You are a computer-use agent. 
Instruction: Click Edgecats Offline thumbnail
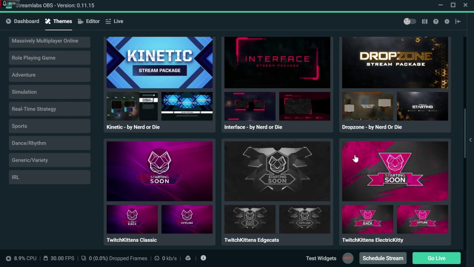(x=305, y=219)
